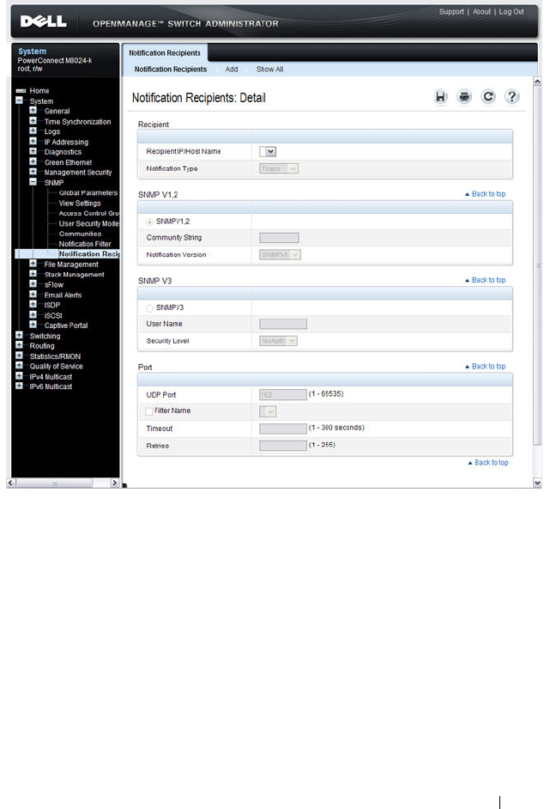This screenshot has height=809, width=550.
Task: Open Global Parameters under SNMP
Action: 88,193
